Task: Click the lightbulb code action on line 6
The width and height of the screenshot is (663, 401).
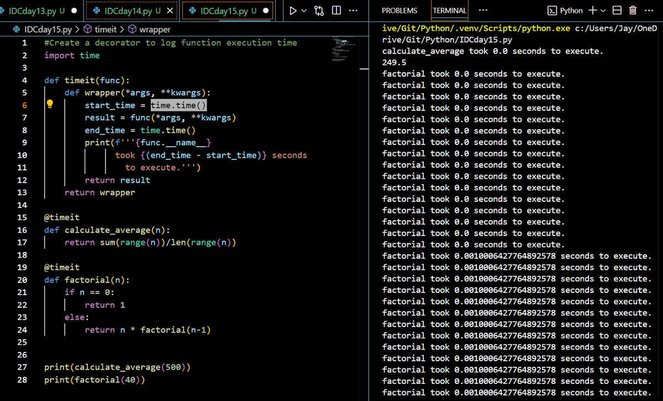Action: coord(50,104)
